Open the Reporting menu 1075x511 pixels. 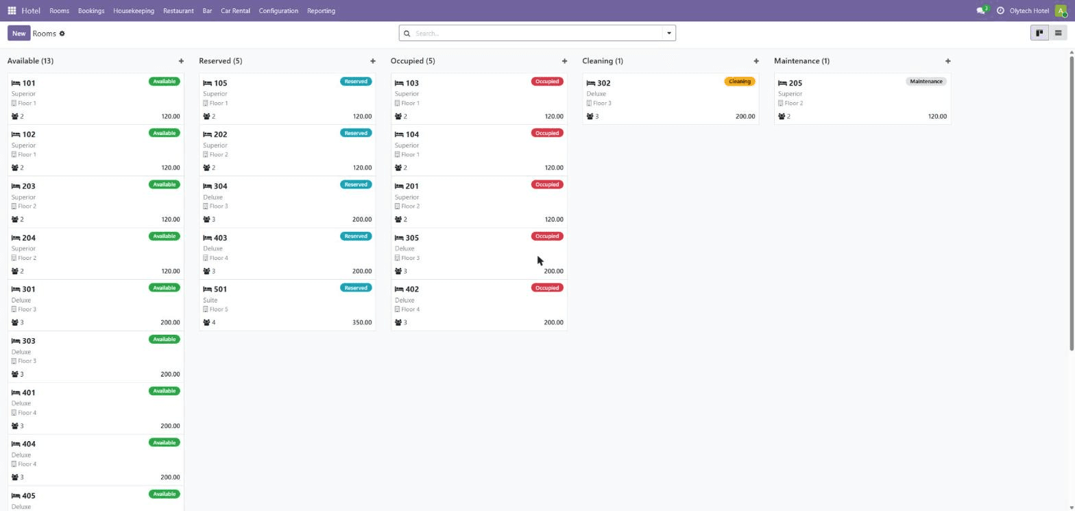pyautogui.click(x=321, y=11)
